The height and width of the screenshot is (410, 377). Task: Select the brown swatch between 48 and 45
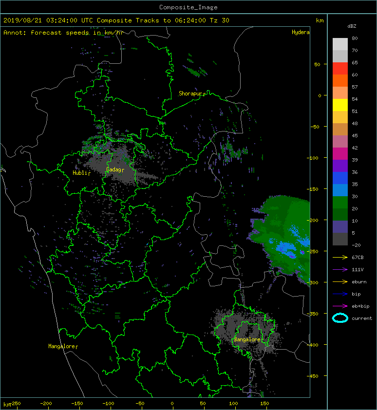(340, 130)
